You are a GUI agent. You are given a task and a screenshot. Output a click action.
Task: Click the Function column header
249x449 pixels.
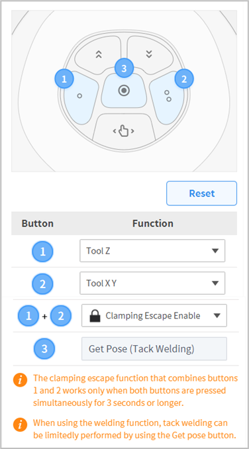pos(153,223)
